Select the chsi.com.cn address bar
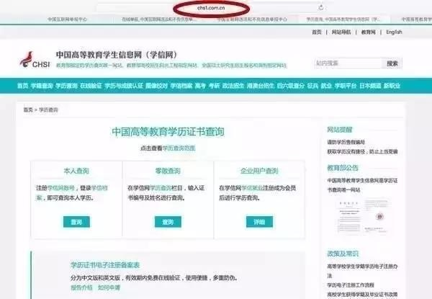 (x=211, y=8)
